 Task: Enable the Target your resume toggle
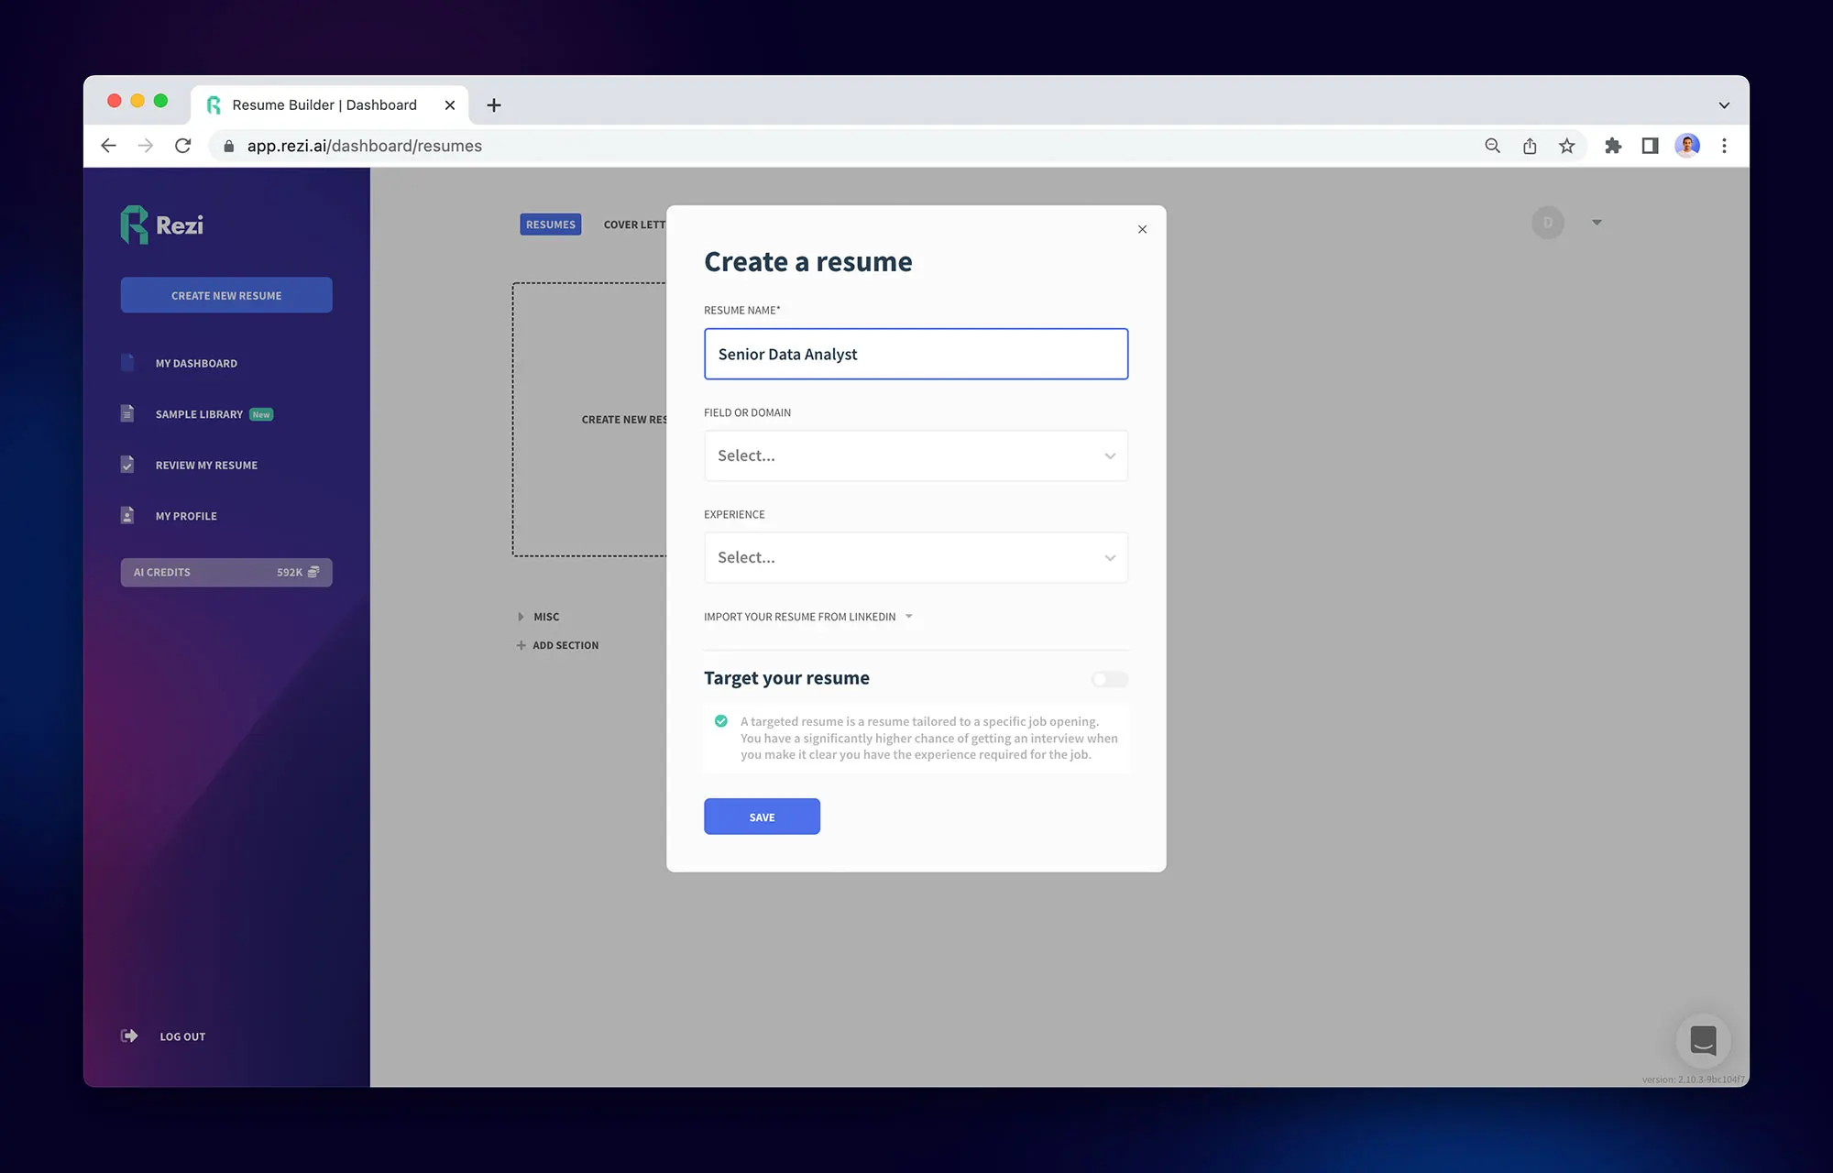pos(1108,679)
